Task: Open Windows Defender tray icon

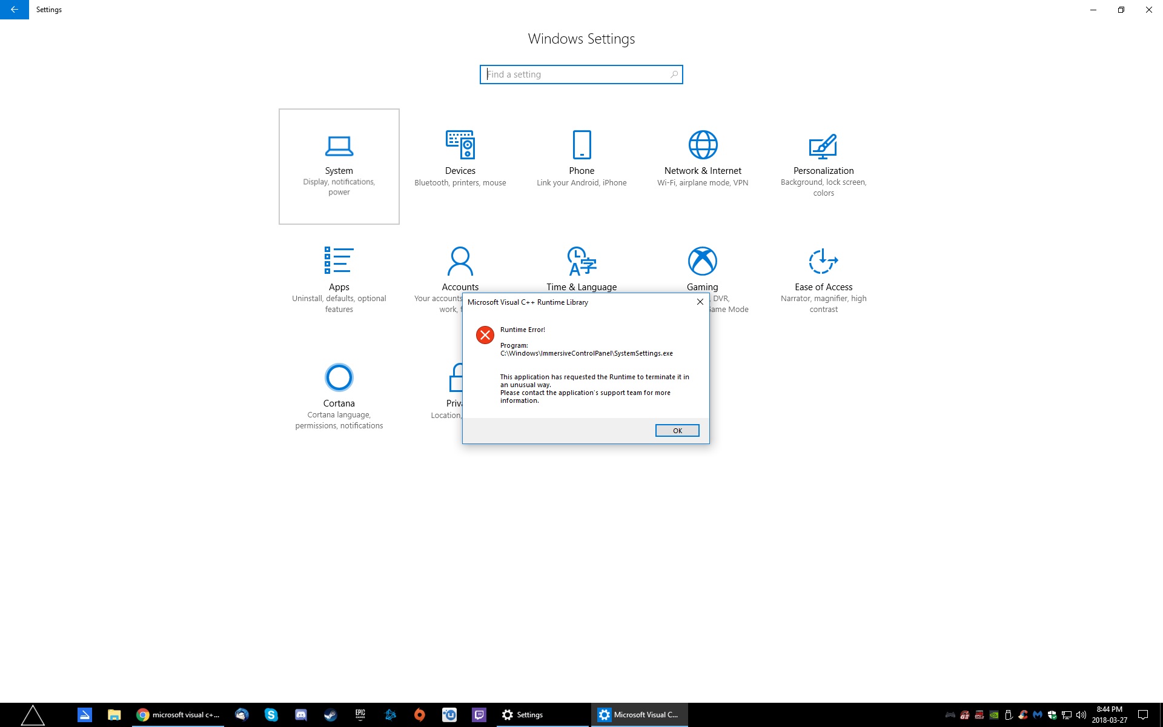Action: point(1052,715)
